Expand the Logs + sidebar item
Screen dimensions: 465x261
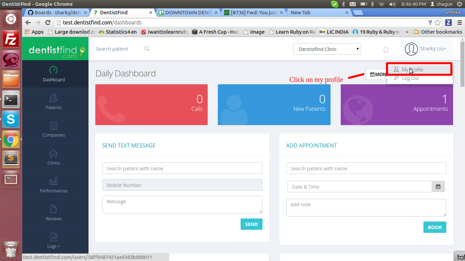click(x=54, y=241)
